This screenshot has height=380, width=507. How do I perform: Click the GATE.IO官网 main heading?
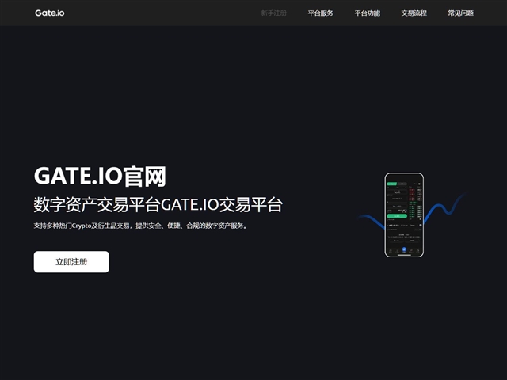(x=100, y=176)
